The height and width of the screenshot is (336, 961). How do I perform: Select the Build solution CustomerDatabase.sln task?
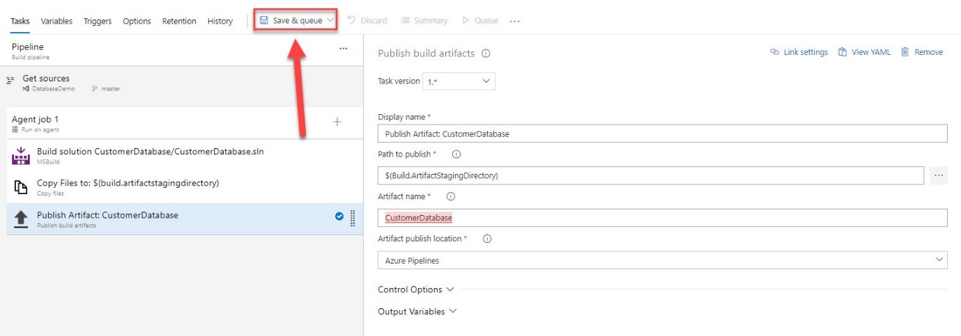tap(185, 155)
